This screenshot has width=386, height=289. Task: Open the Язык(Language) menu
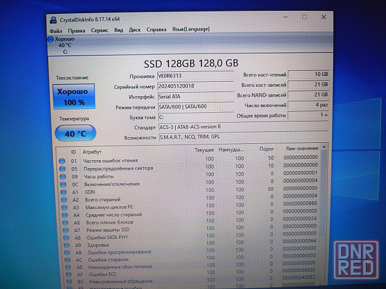coord(191,29)
